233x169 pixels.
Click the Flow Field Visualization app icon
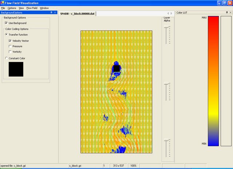click(x=3, y=3)
